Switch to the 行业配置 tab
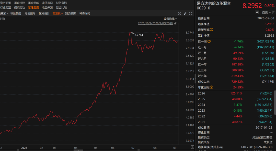This screenshot has height=151, width=276. (5, 7)
